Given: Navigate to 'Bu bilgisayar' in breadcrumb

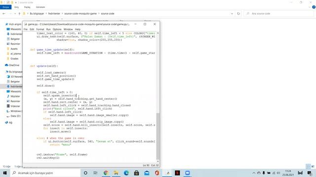Looking at the screenshot, I should tap(37, 14).
